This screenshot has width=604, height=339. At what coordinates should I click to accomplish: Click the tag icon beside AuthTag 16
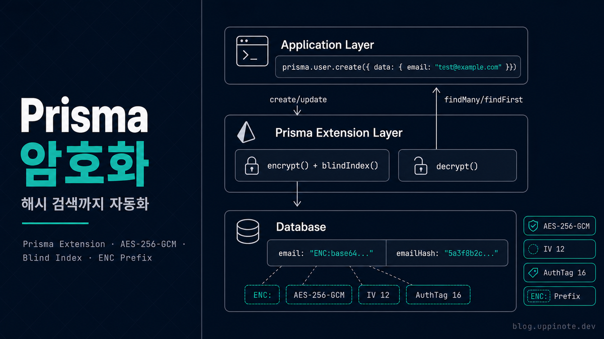(x=533, y=273)
